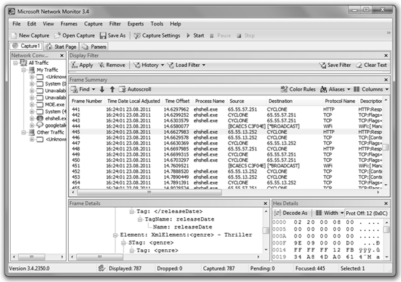
Task: Open Capture Settings from the toolbar
Action: tap(157, 35)
